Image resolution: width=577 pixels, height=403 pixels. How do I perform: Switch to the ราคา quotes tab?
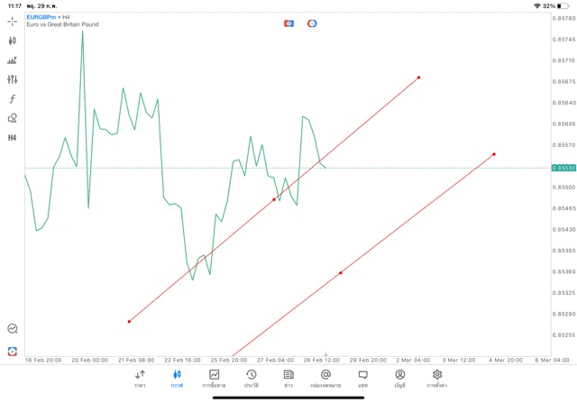pyautogui.click(x=140, y=378)
